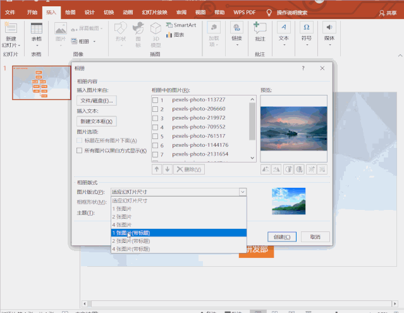
Task: Click slide 1 thumbnail in panel
Action: [x=41, y=83]
